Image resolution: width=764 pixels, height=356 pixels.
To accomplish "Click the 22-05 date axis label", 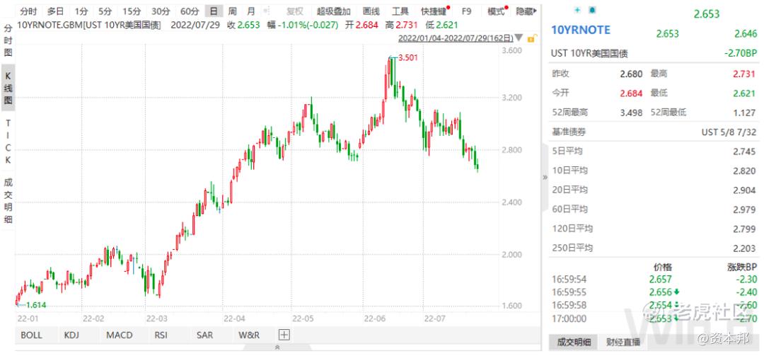I will pyautogui.click(x=303, y=318).
